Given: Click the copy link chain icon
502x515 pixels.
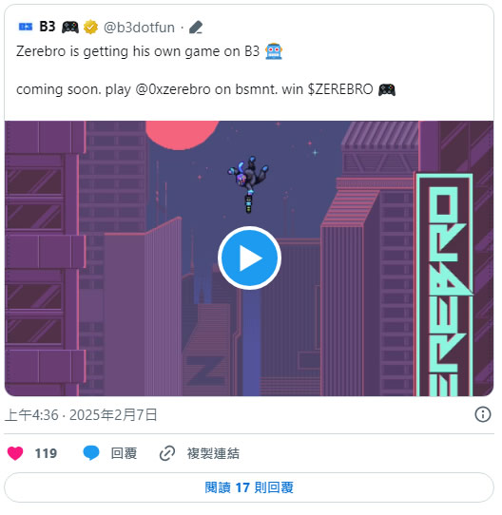Looking at the screenshot, I should tap(167, 453).
